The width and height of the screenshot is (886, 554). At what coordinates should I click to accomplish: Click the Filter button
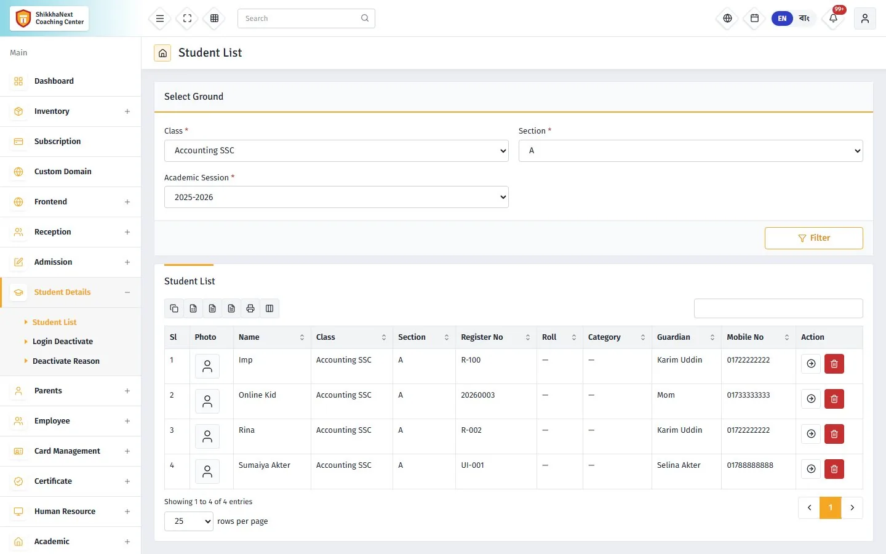(x=813, y=238)
